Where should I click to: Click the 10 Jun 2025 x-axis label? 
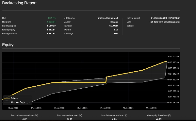(x=59, y=108)
